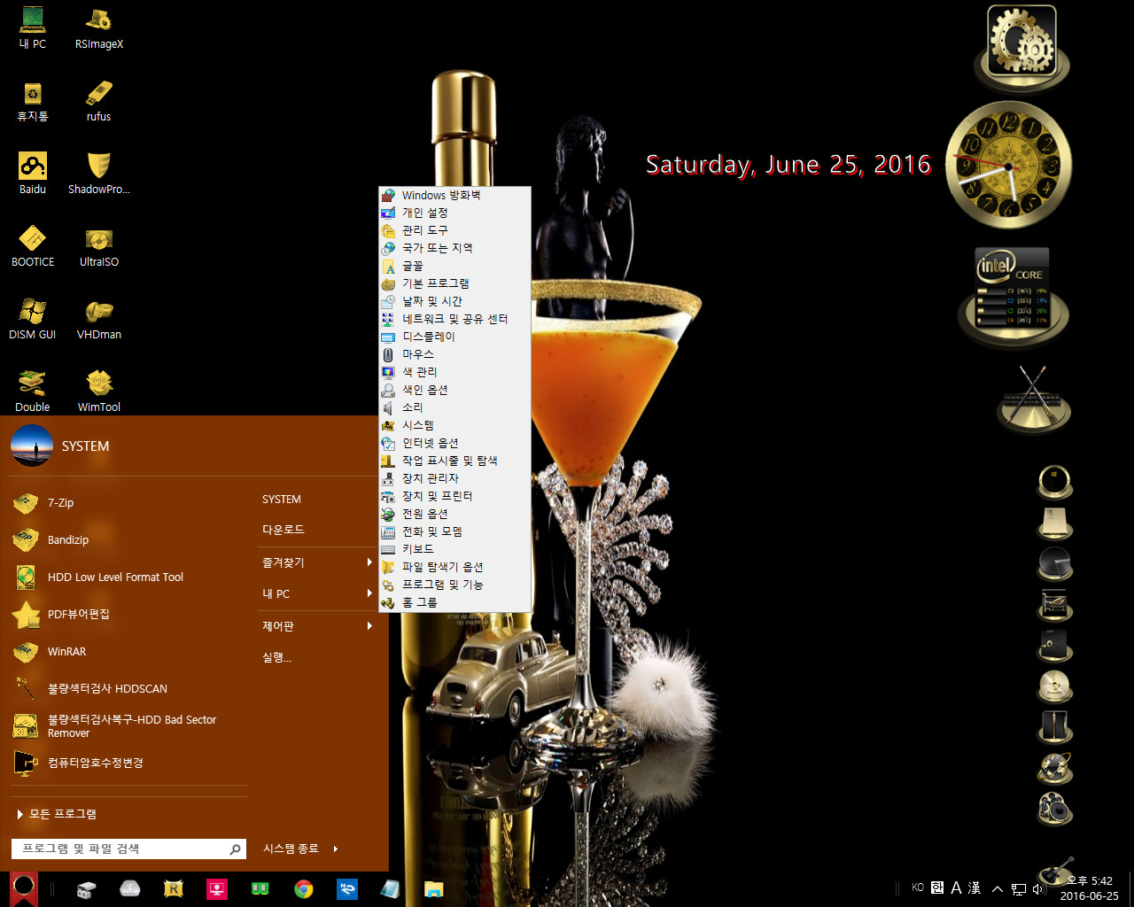
Task: Open the DISM GUI desktop icon
Action: point(33,318)
